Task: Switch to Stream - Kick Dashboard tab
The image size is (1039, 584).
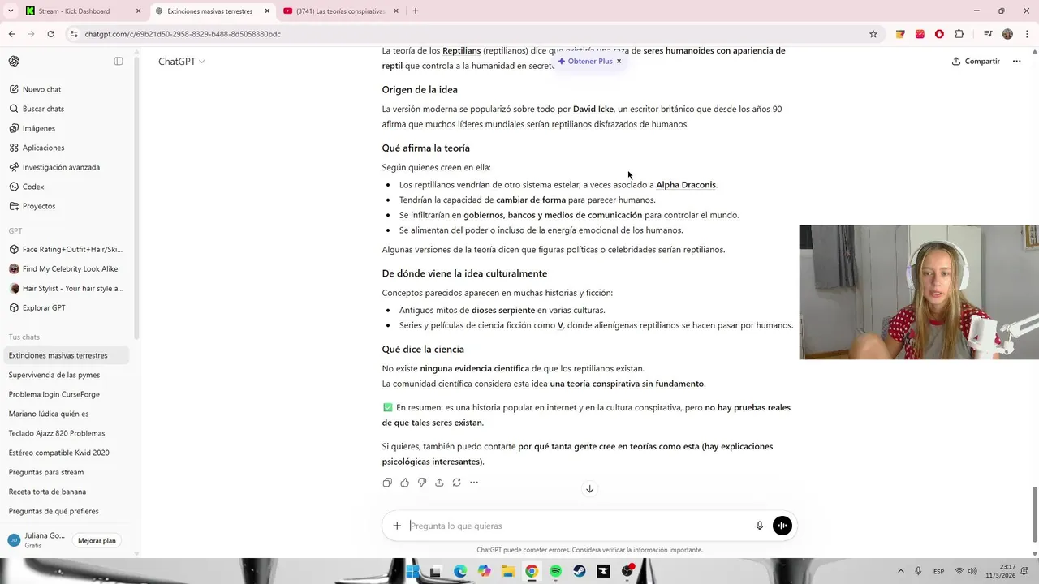Action: [x=83, y=11]
